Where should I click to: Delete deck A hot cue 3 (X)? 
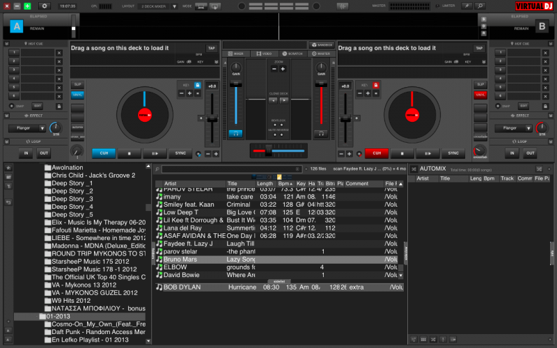59,70
